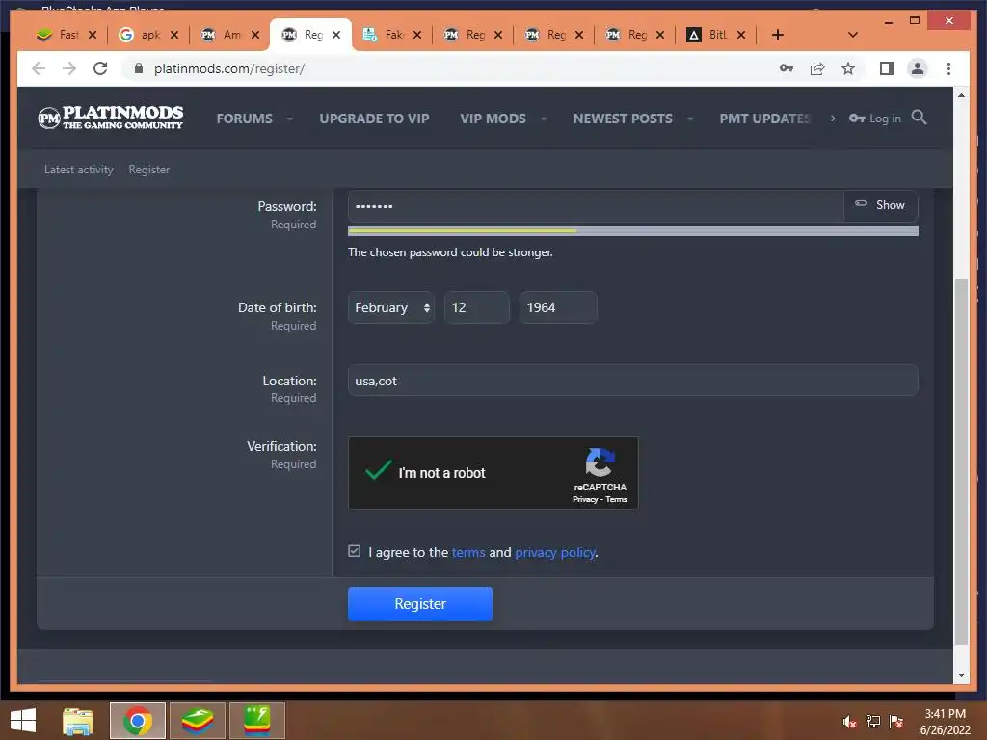Open the PMT UPDATES menu item
This screenshot has width=987, height=740.
[764, 119]
